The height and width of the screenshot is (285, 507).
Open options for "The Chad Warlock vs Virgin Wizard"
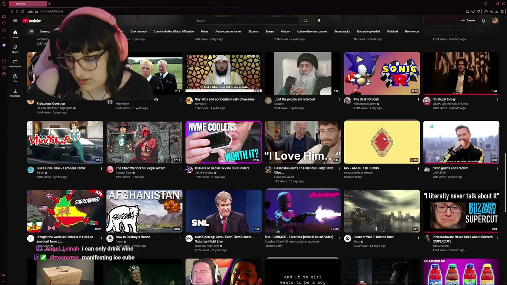coord(181,169)
